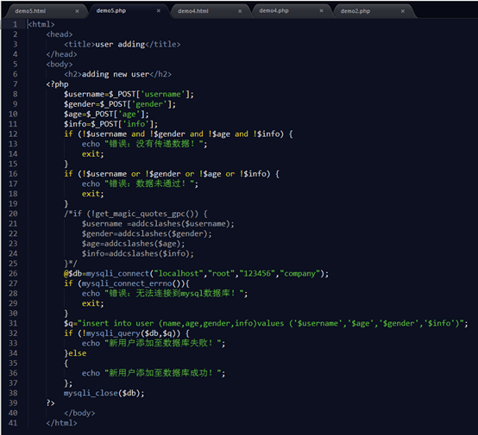This screenshot has width=478, height=435.
Task: Close the demo4.php tab
Action: coord(321,10)
